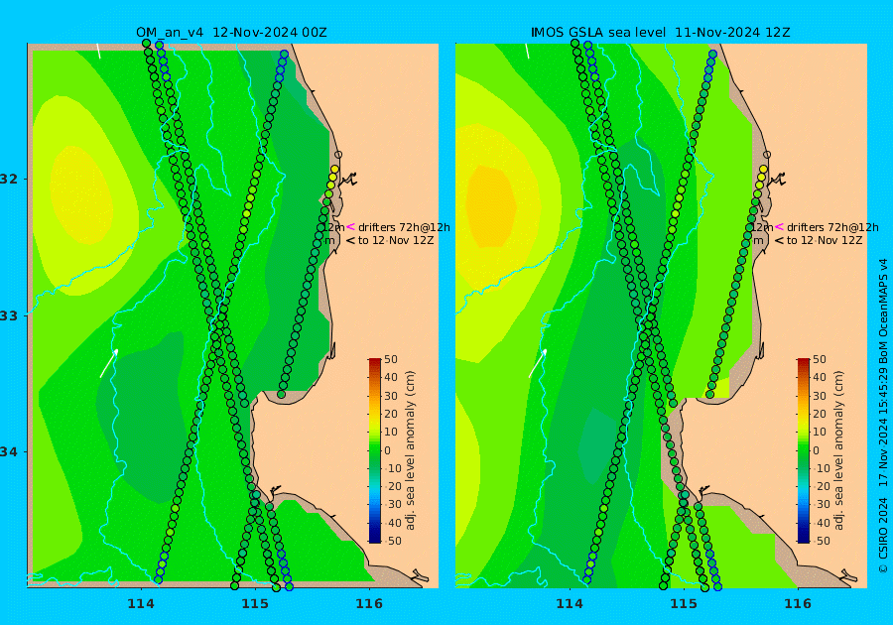Screen dimensions: 893x625
Task: Click the white current arrow near 33.3S on OM_an_v4 map
Action: click(109, 363)
